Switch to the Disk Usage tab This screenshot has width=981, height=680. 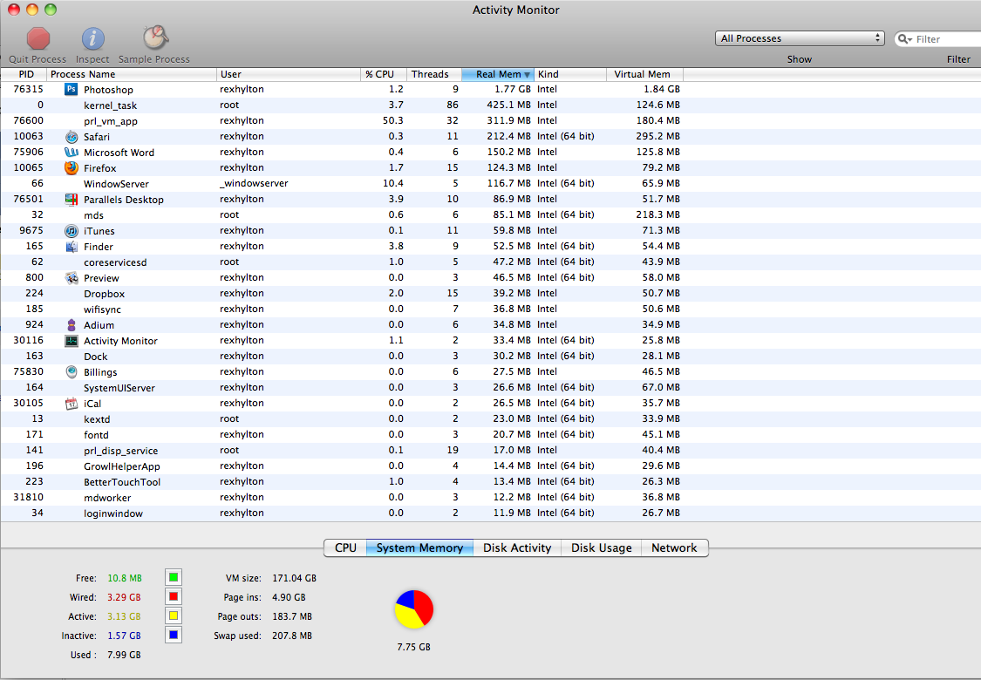point(601,548)
